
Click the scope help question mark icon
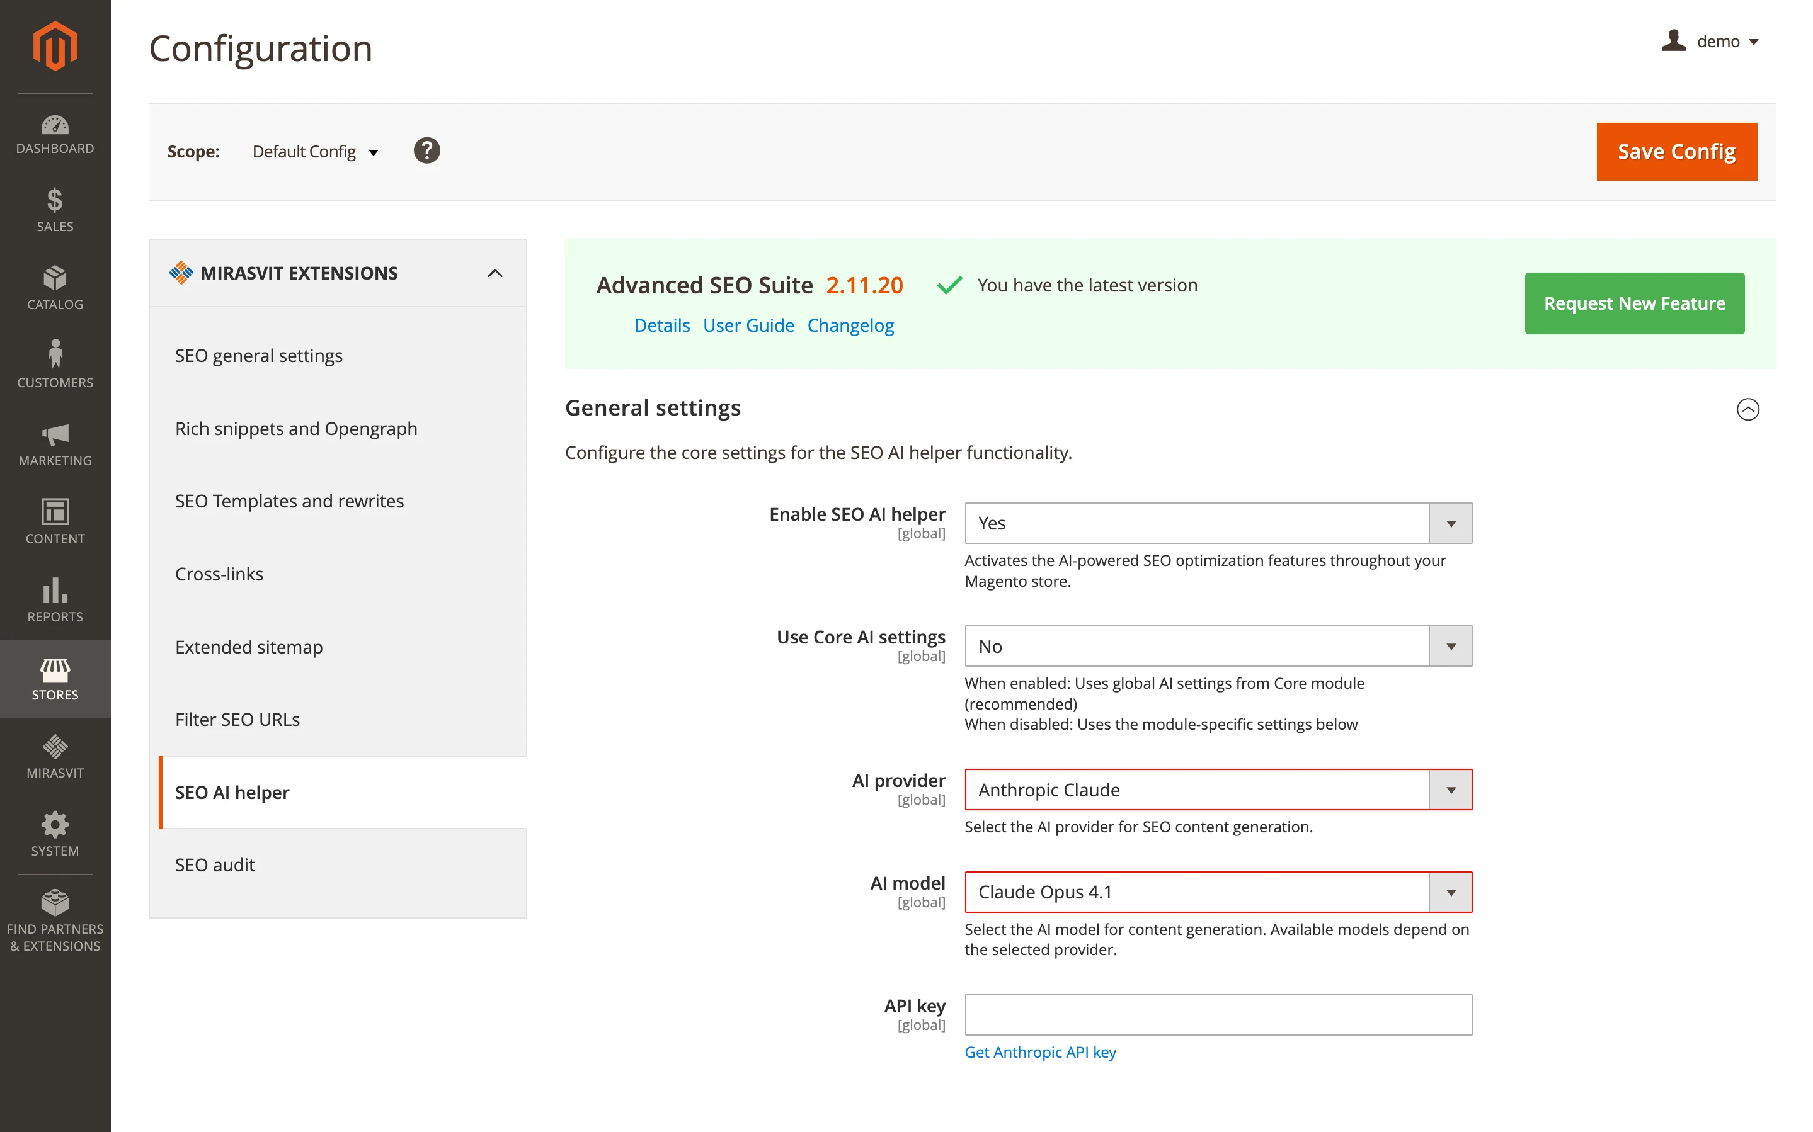pos(427,150)
